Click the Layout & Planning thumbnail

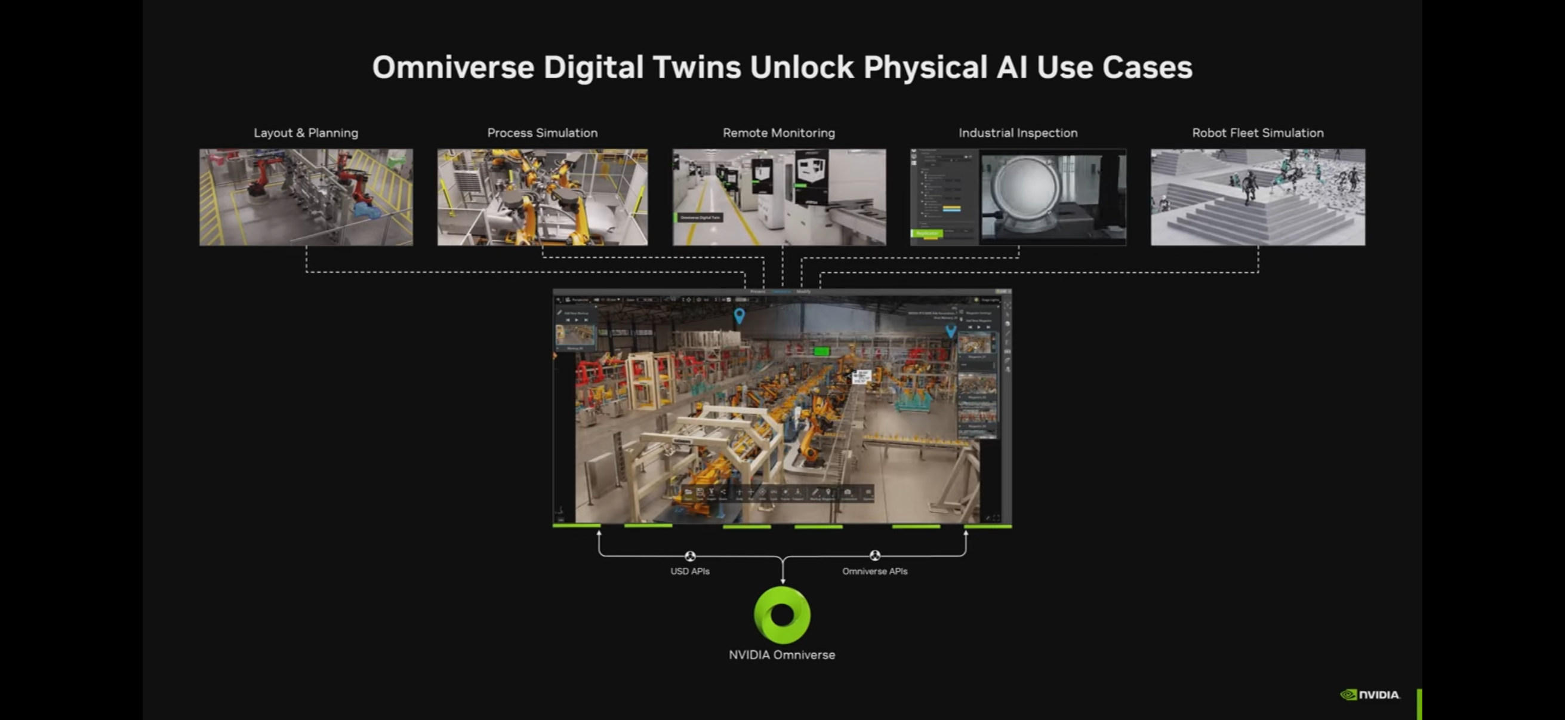[x=306, y=198]
